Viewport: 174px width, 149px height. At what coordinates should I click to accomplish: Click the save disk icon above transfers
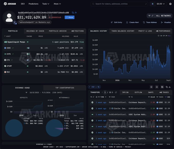pyautogui.click(x=162, y=87)
